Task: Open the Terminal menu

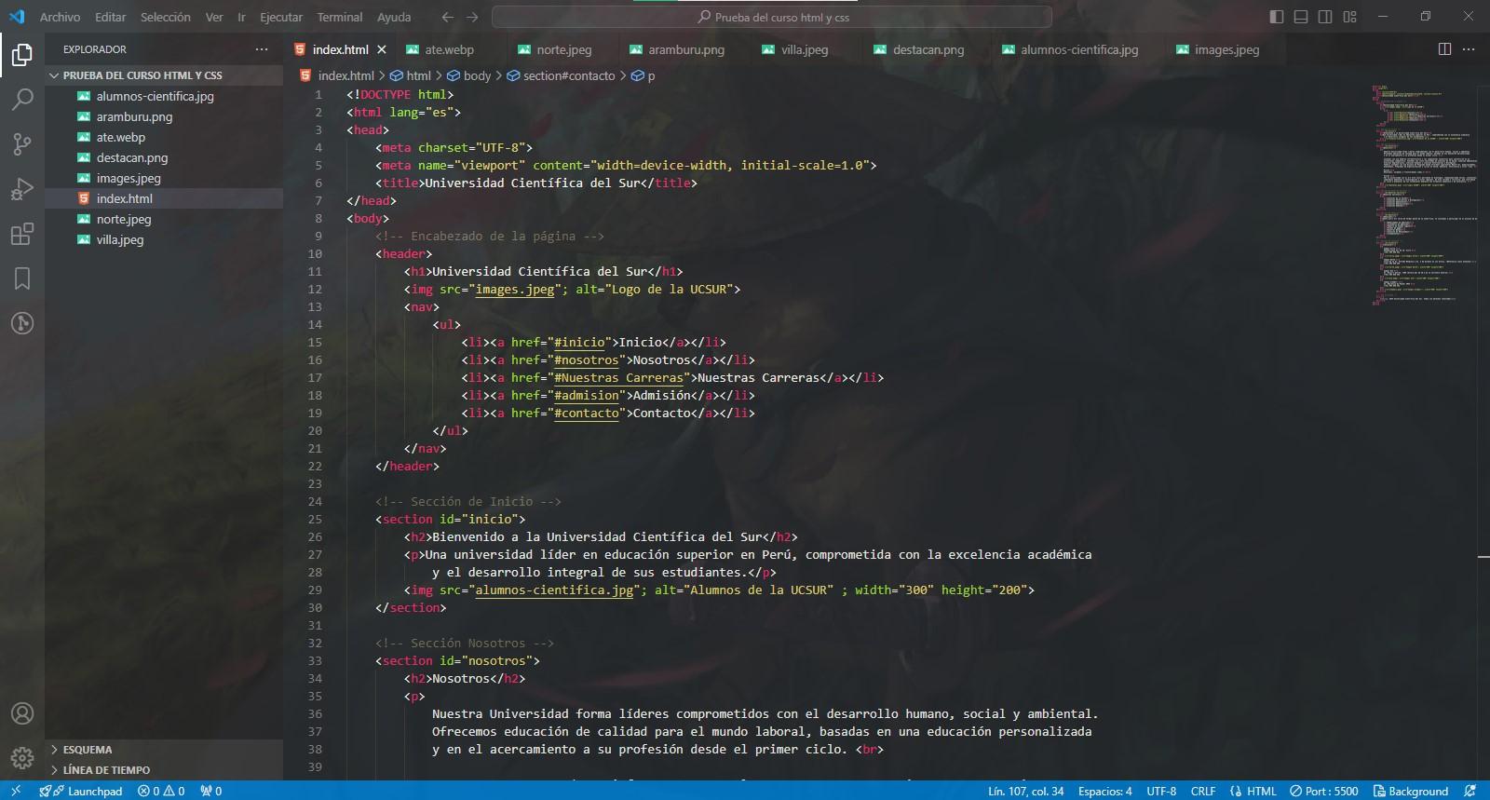Action: point(340,17)
